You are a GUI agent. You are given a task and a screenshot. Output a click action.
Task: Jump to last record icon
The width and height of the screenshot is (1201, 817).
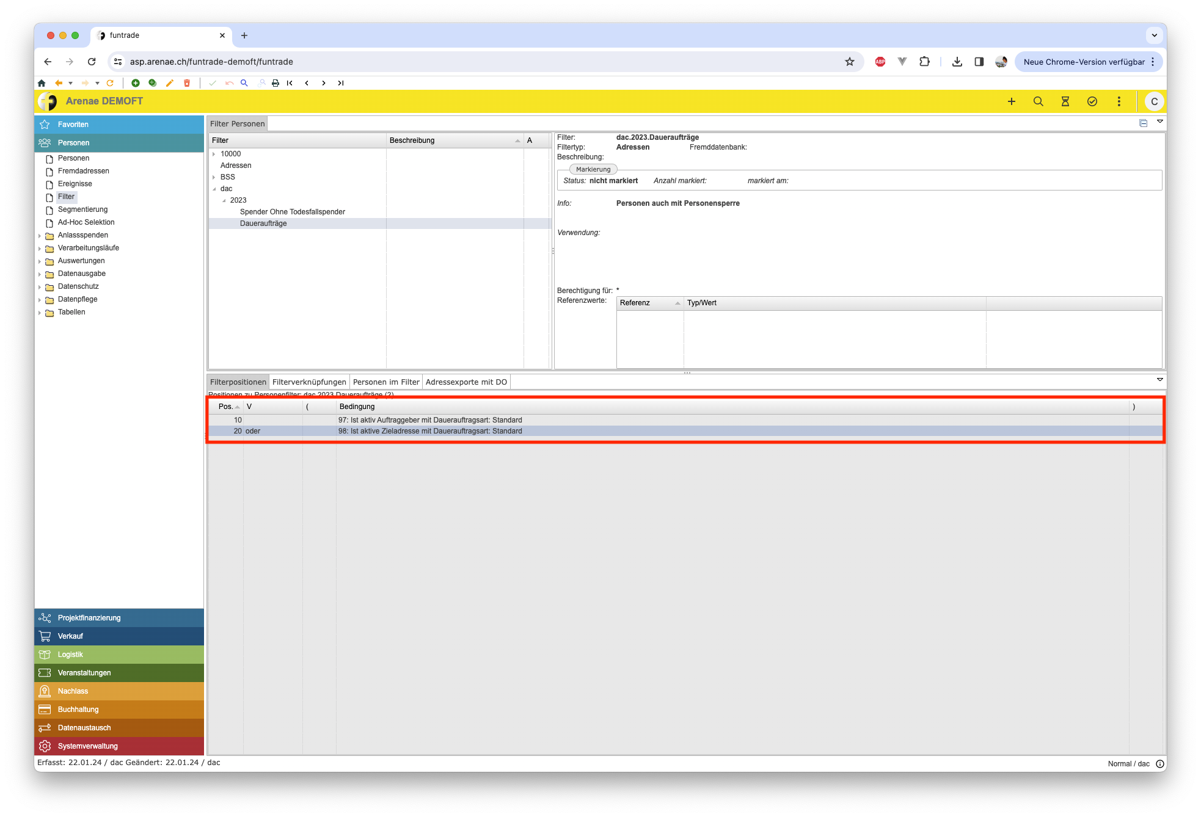tap(341, 83)
